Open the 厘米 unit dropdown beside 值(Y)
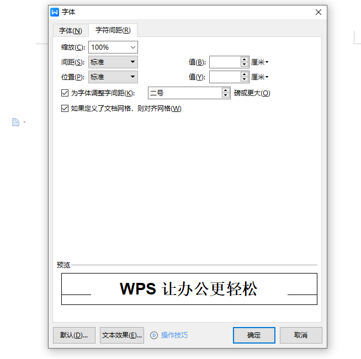 (259, 77)
